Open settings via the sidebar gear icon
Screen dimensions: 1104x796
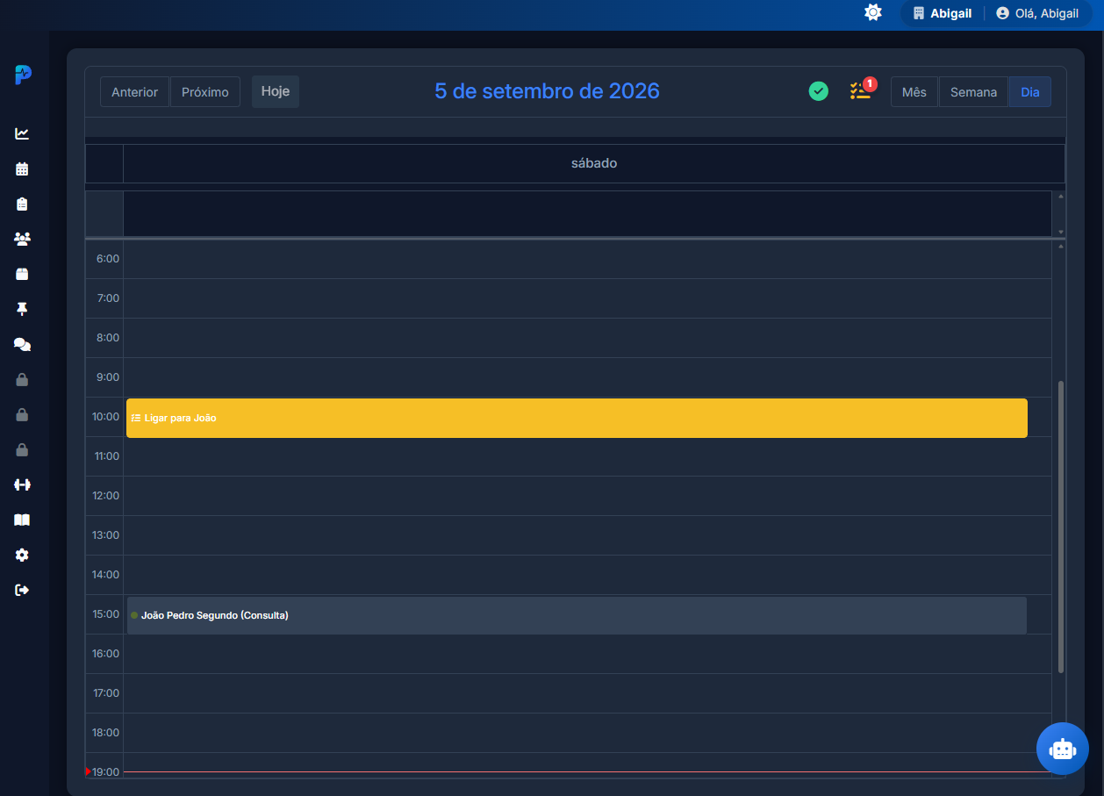click(22, 555)
